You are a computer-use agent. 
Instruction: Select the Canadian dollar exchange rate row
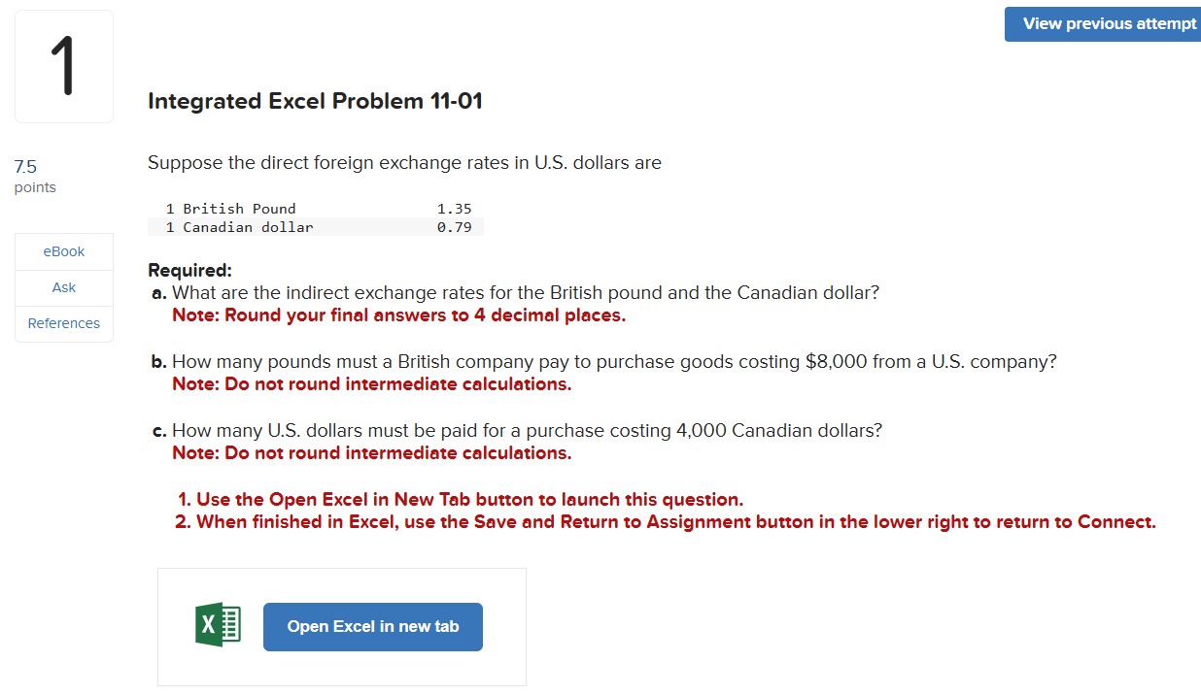(316, 226)
